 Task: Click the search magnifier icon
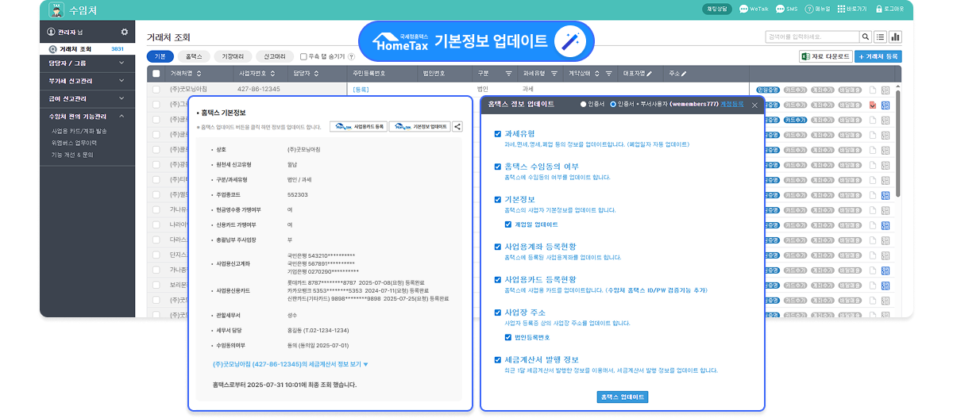point(865,36)
